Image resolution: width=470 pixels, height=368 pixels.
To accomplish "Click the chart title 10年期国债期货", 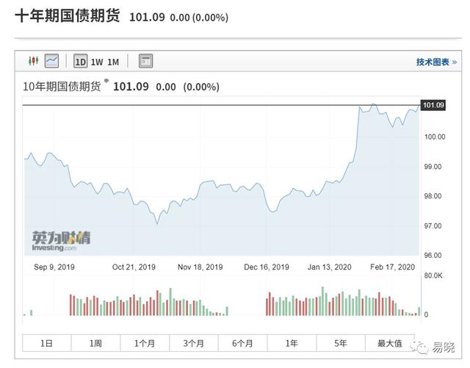I will [x=62, y=87].
